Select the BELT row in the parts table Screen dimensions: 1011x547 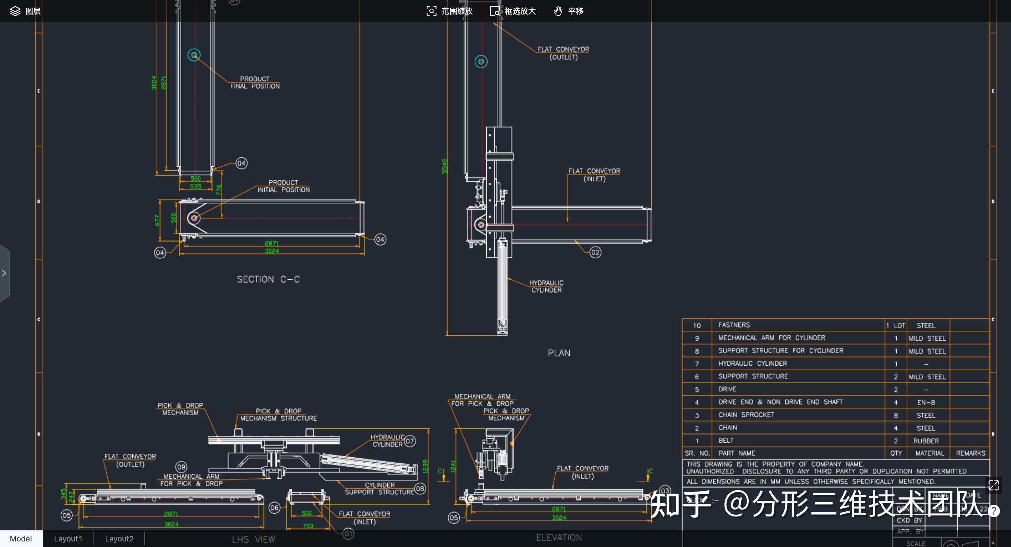726,440
